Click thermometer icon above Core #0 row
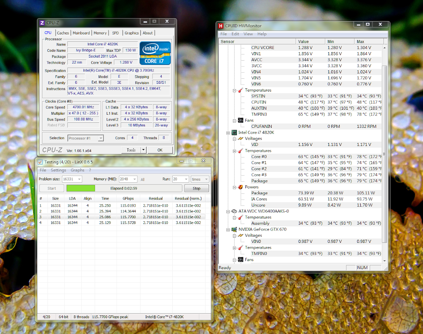The height and width of the screenshot is (334, 423). pos(241,151)
